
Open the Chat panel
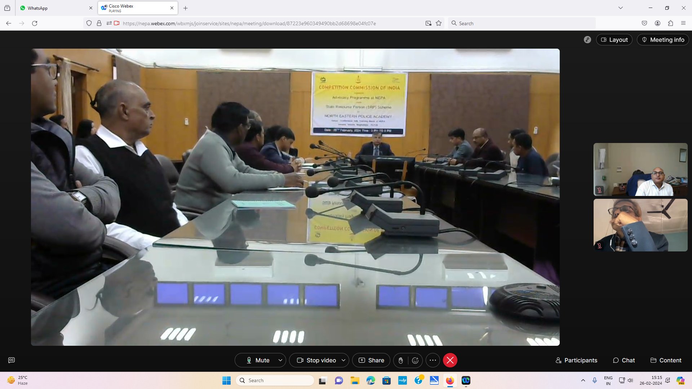624,360
